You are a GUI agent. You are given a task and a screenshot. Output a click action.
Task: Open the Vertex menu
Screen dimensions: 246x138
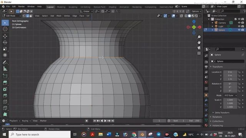click(67, 16)
